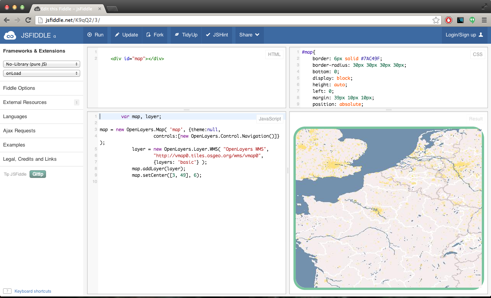This screenshot has width=491, height=298.
Task: Open External Resources in the sidebar
Action: 25,102
